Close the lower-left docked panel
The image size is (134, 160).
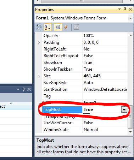coord(29,89)
